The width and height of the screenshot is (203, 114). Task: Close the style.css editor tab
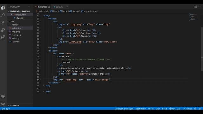(67, 7)
